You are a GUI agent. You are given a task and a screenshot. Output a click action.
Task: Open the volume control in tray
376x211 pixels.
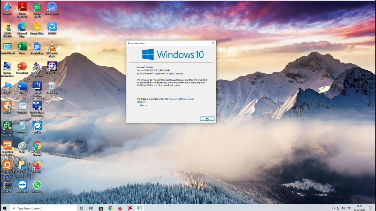point(343,208)
